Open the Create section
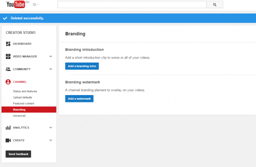Image resolution: width=256 pixels, height=167 pixels. [18, 140]
